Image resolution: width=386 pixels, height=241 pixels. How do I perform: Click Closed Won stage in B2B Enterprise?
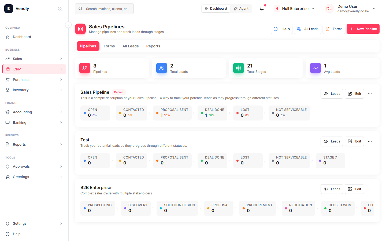coord(338,208)
